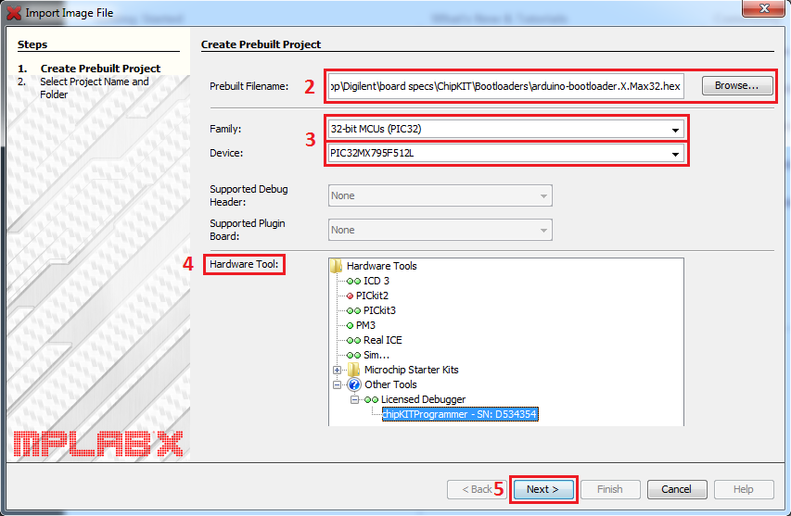Click the Next > button
This screenshot has width=791, height=516.
[542, 489]
